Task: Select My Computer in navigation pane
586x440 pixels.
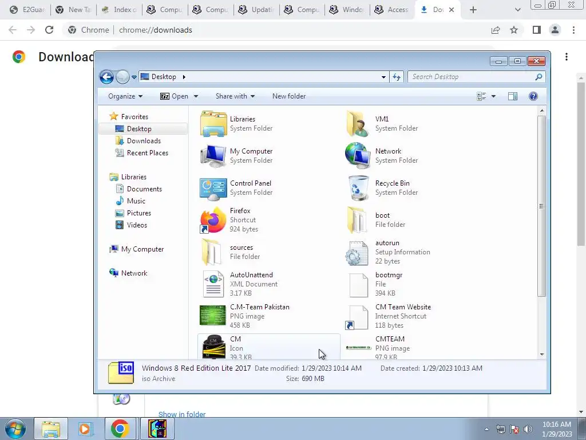Action: tap(142, 249)
